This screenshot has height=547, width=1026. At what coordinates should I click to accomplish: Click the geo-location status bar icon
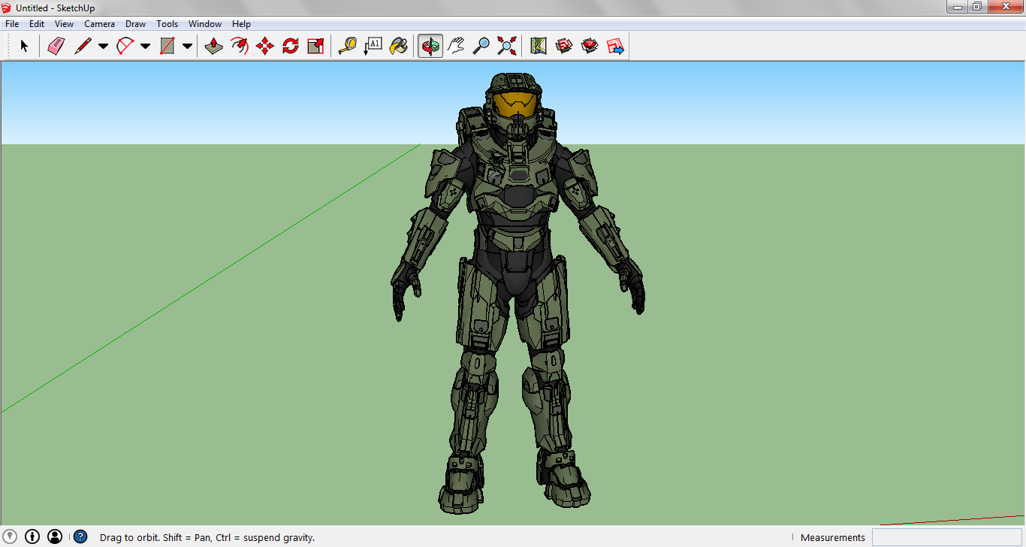point(11,536)
